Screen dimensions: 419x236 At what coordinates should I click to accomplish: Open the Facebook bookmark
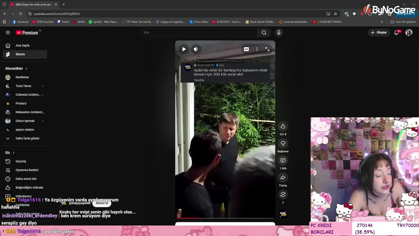[21, 22]
